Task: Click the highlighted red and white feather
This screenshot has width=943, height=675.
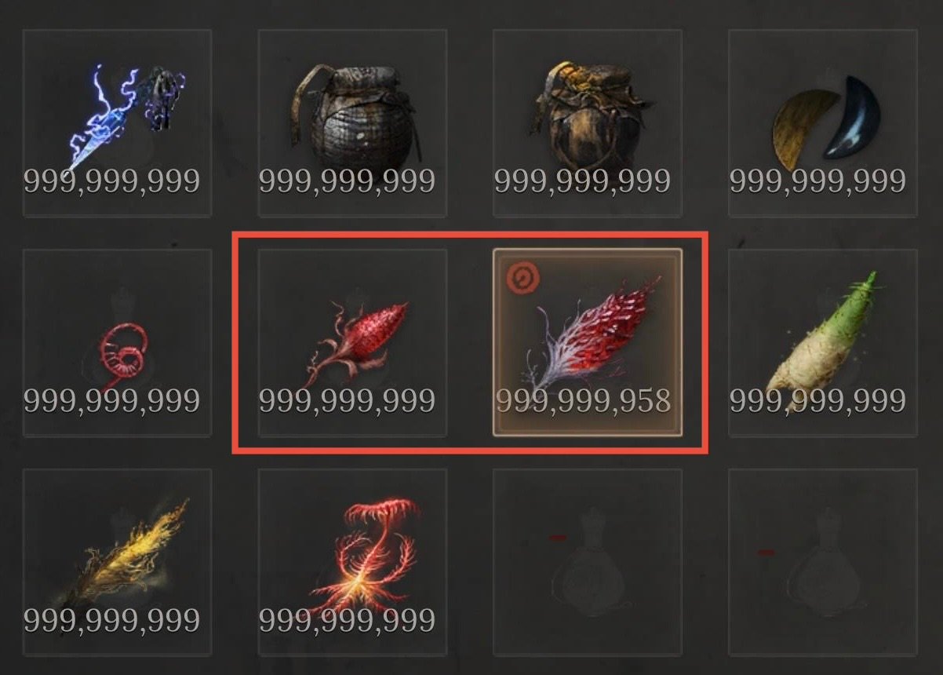Action: click(x=588, y=343)
